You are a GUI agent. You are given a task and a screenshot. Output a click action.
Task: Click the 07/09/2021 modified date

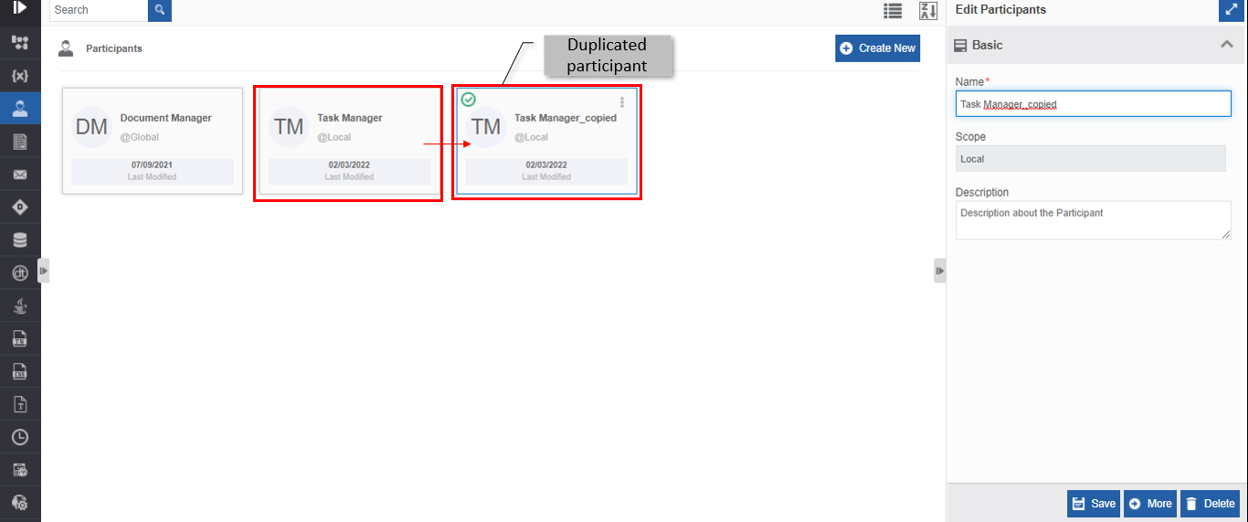[x=153, y=165]
